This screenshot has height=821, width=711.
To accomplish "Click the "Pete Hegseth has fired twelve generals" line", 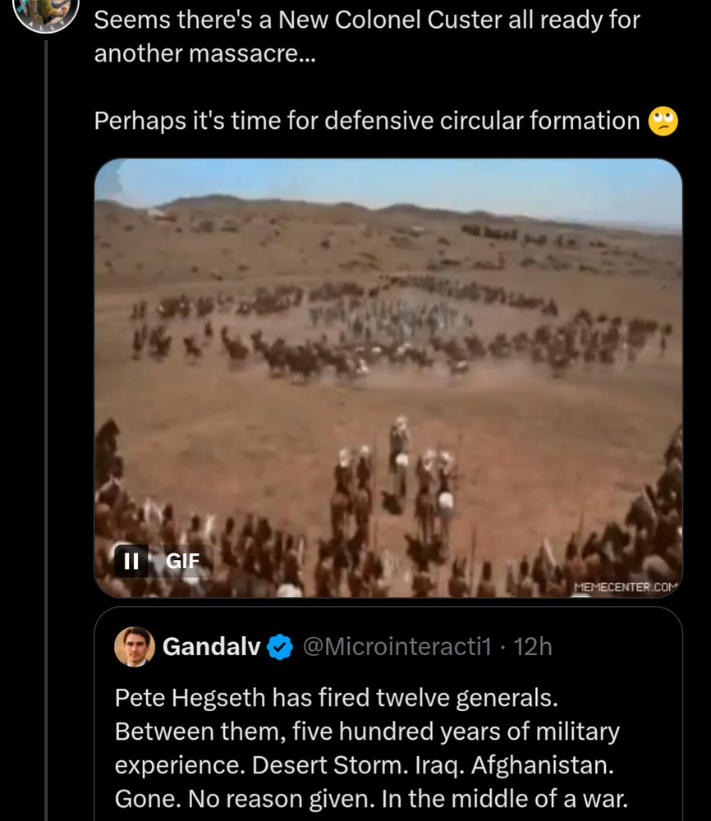I will click(336, 698).
